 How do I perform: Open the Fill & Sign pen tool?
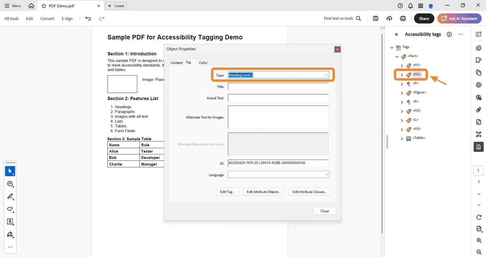(x=10, y=235)
